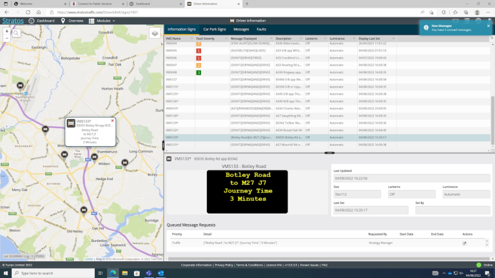Open the map search magnifier
The width and height of the screenshot is (495, 278).
16,33
